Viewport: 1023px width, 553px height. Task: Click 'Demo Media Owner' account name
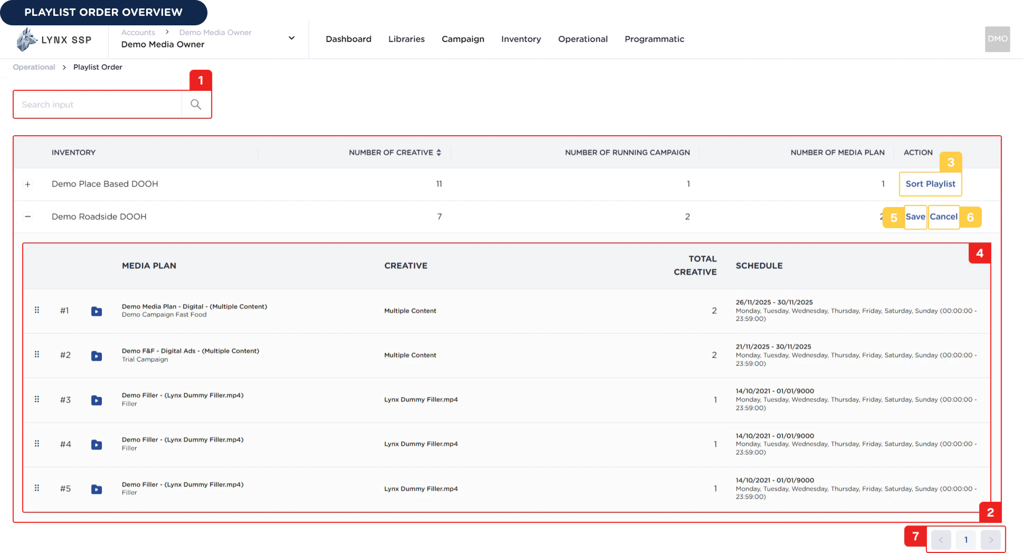point(163,44)
